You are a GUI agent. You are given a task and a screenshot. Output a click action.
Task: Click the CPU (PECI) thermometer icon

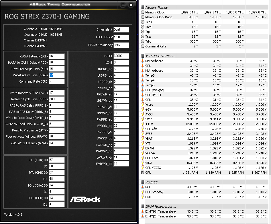(x=143, y=95)
